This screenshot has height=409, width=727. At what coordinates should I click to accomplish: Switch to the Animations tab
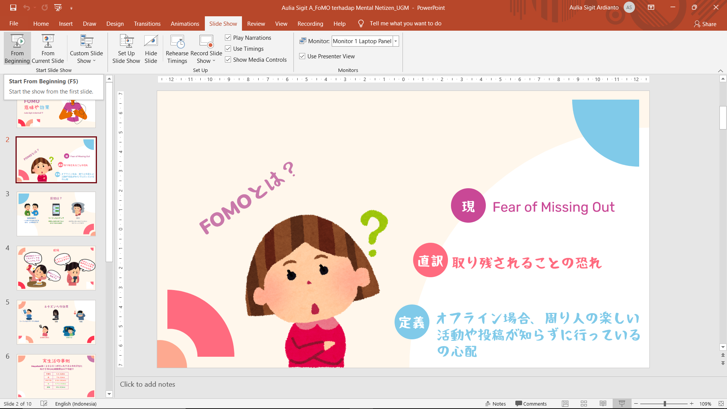[x=185, y=23]
